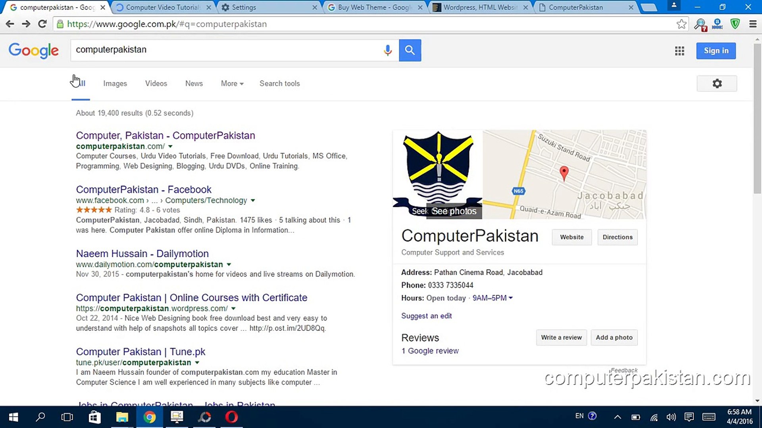Click the blue search magnifier button
The width and height of the screenshot is (762, 428).
click(x=410, y=50)
